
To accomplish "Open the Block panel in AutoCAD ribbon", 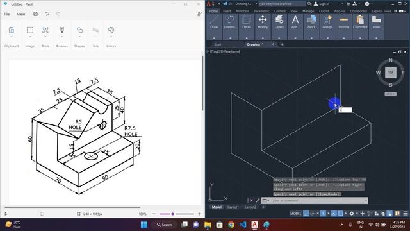I will [x=311, y=22].
